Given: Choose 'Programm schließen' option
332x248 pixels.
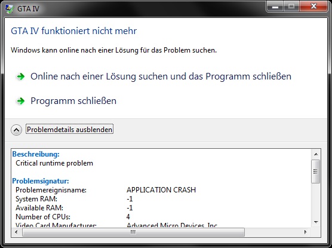Looking at the screenshot, I should tap(73, 100).
